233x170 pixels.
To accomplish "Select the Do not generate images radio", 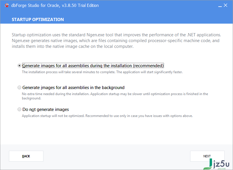I will pos(19,109).
